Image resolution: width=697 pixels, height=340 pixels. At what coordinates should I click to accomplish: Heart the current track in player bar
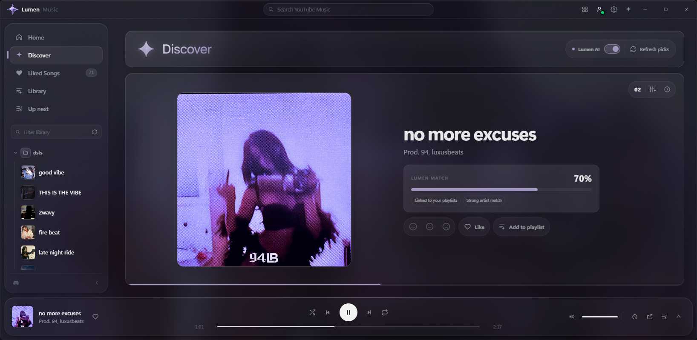(x=95, y=317)
